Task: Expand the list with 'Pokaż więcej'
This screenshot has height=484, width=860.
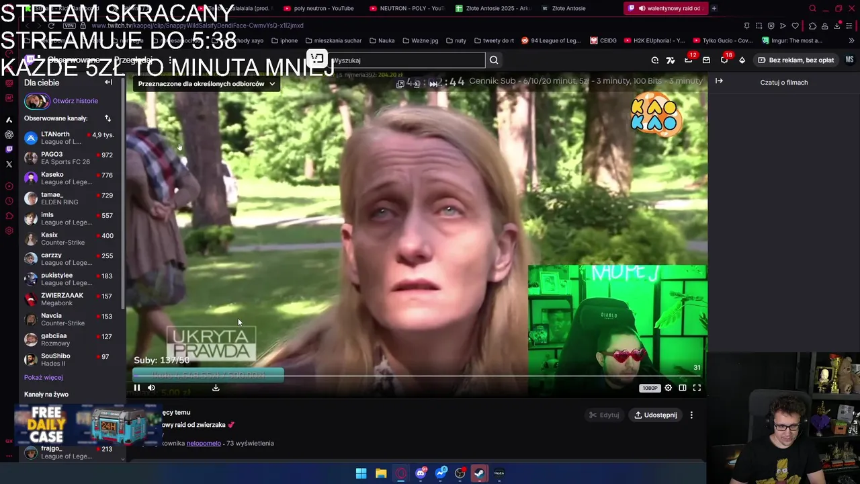Action: point(43,378)
